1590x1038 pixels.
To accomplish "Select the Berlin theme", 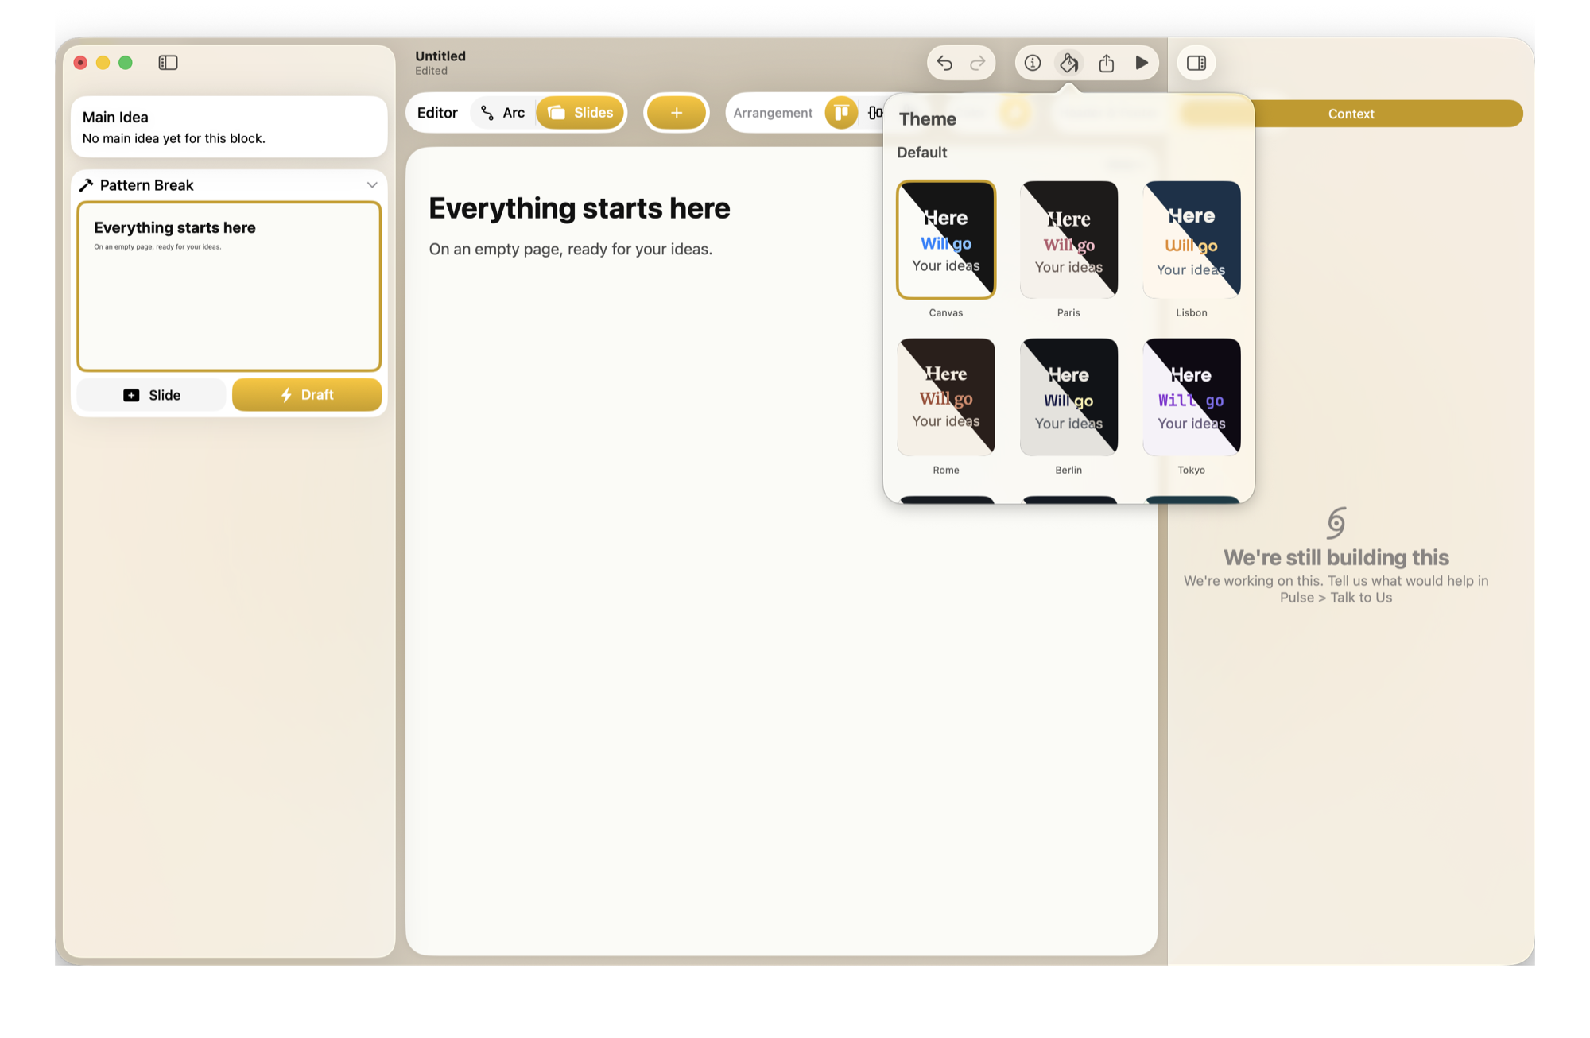I will tap(1068, 397).
